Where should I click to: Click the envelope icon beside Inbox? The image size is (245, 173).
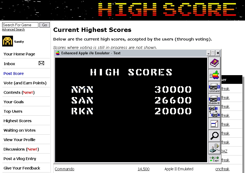tap(41, 64)
